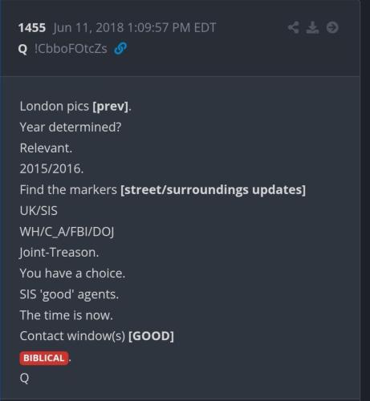Click the Joint-Treason. line
Viewport: 370px width, 401px height.
click(x=59, y=253)
